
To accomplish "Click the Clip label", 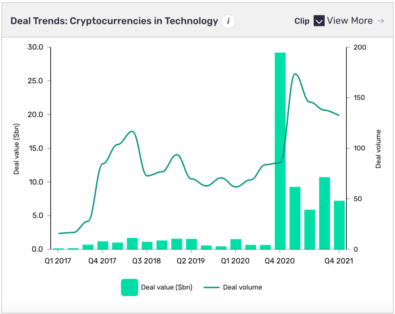I will tap(302, 21).
